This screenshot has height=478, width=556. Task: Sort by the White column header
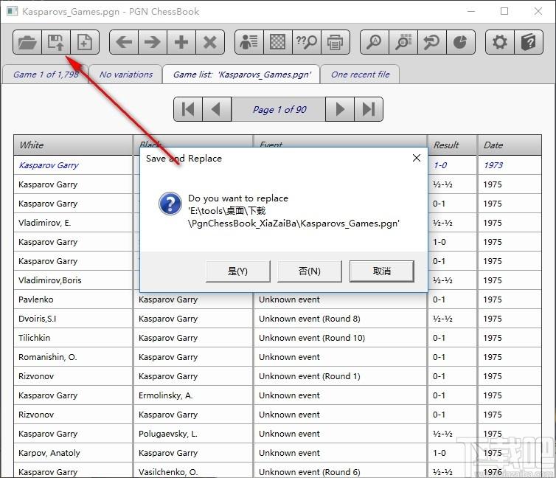[x=73, y=145]
